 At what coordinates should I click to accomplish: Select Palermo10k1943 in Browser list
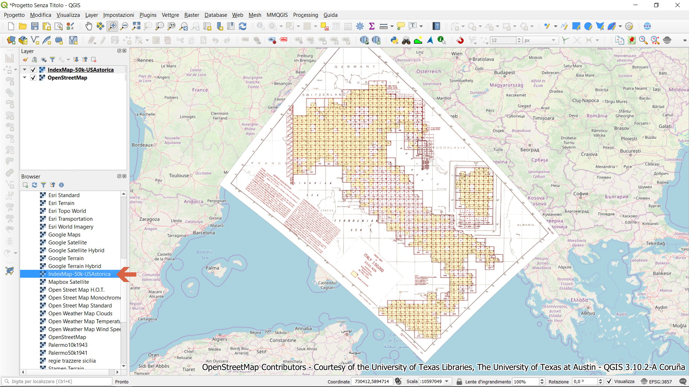coord(68,345)
